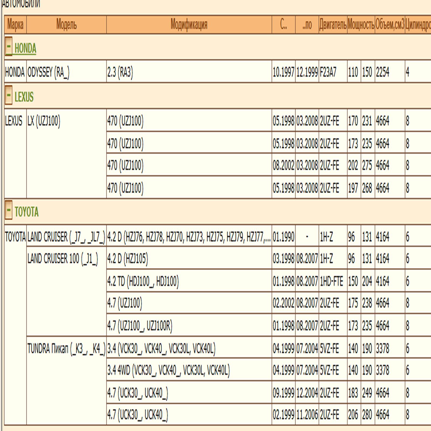Click the Объем,см3 column header
The image size is (431, 431).
pos(390,25)
